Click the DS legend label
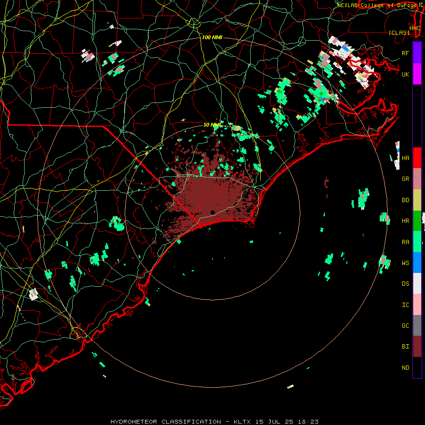The height and width of the screenshot is (425, 425). pos(405,283)
